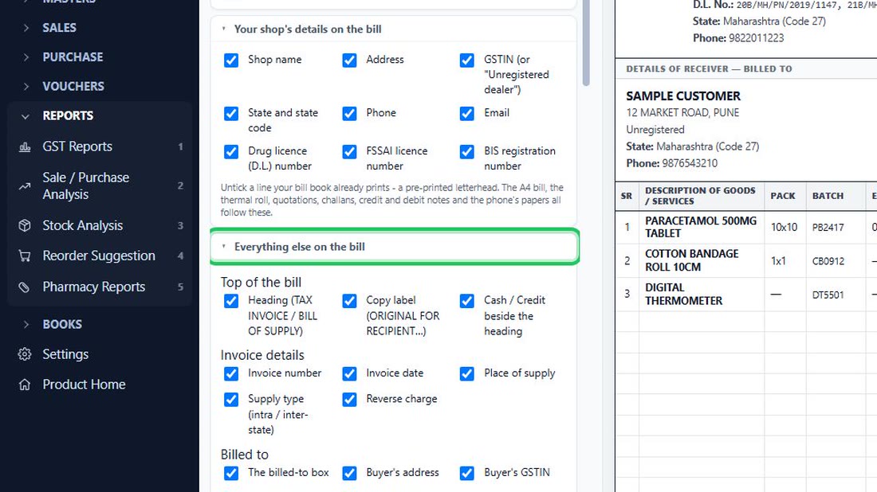Viewport: 877px width, 492px height.
Task: Click the settings panel vertical scrollbar thumb
Action: (x=586, y=42)
